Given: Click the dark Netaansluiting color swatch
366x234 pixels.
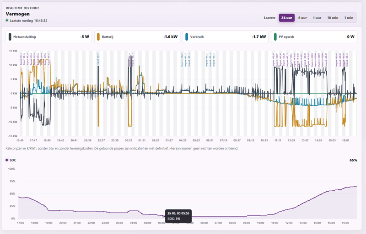Looking at the screenshot, I should [10, 37].
